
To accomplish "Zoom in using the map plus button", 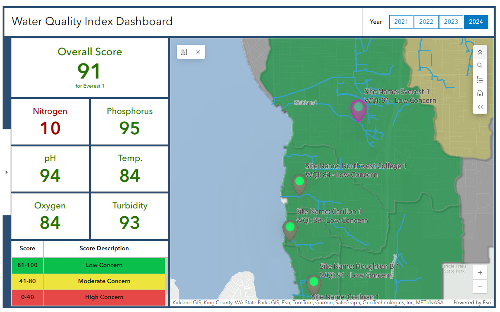I will coord(480,273).
